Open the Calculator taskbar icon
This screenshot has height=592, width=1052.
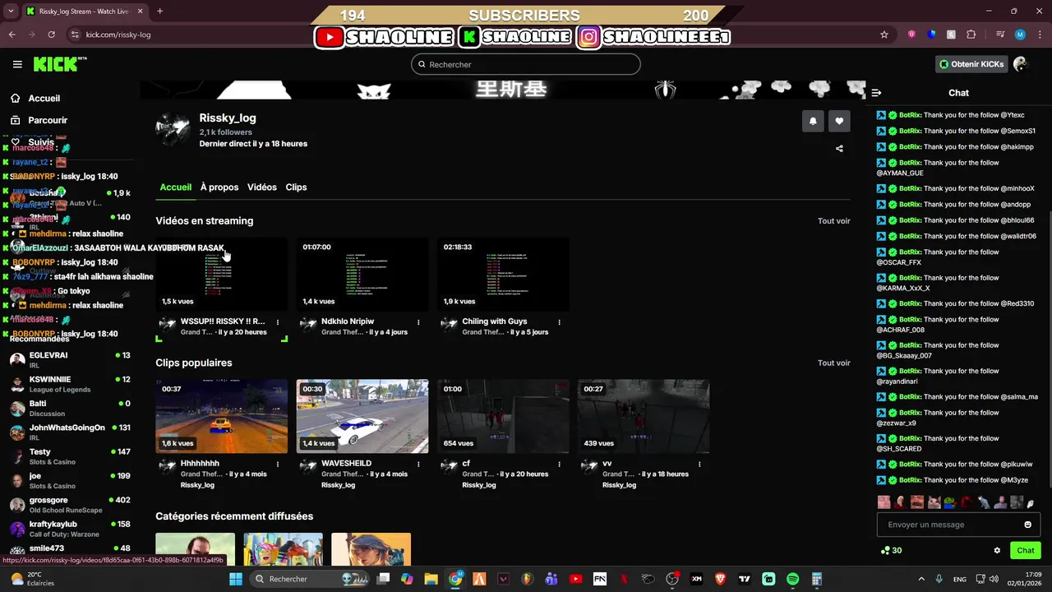click(x=817, y=579)
